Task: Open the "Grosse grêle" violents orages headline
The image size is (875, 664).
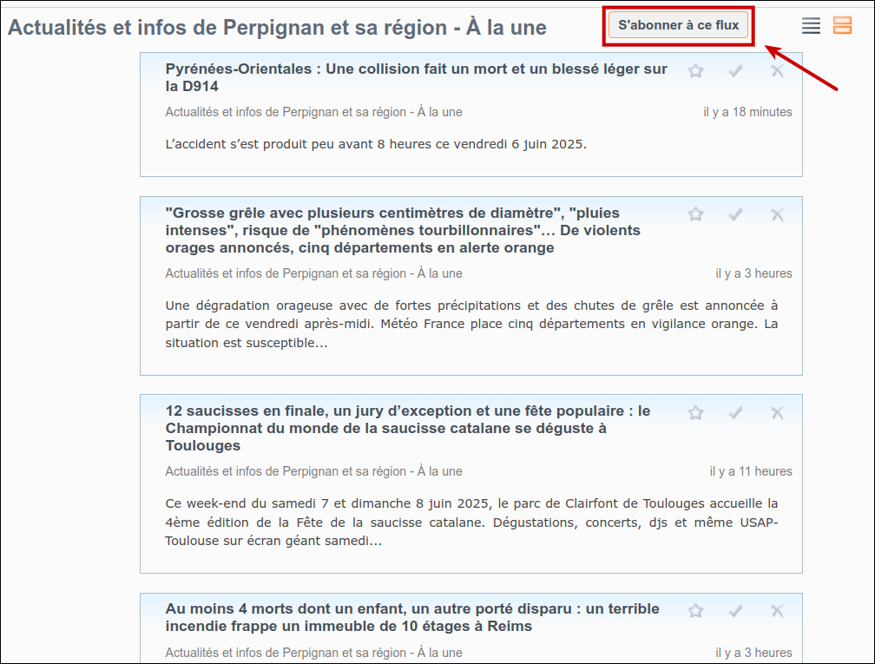Action: tap(403, 231)
